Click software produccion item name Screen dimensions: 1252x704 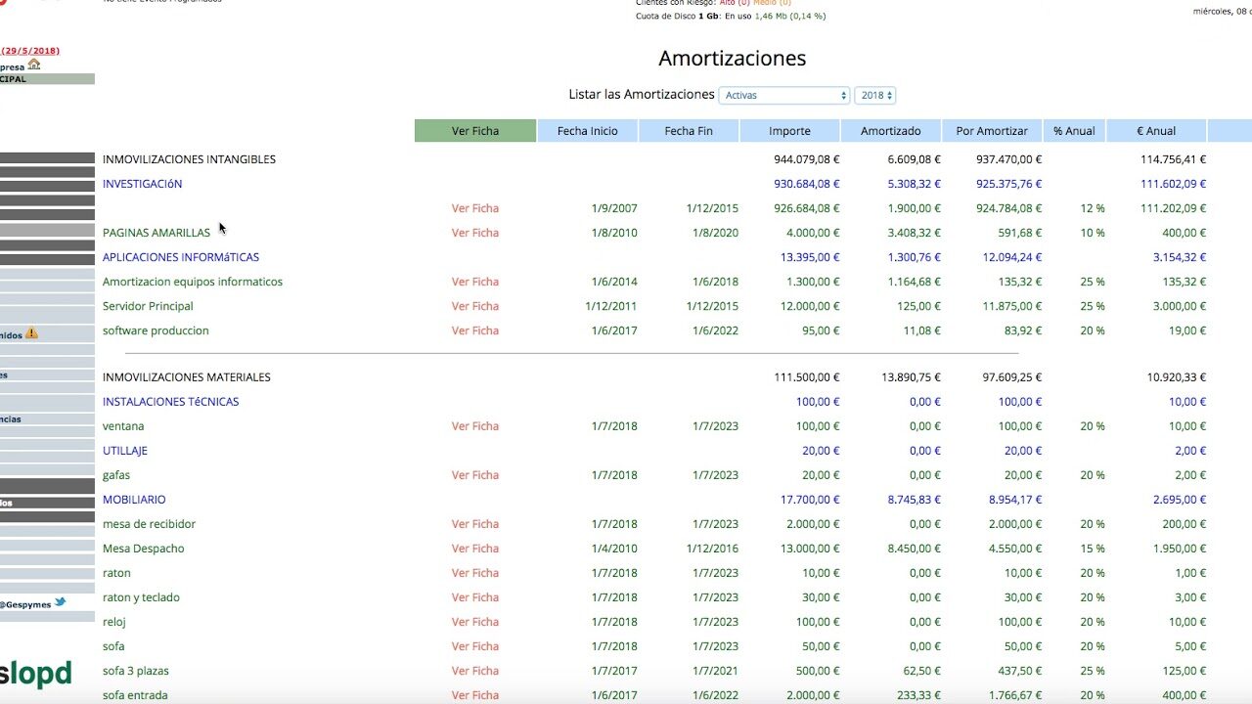pos(156,330)
